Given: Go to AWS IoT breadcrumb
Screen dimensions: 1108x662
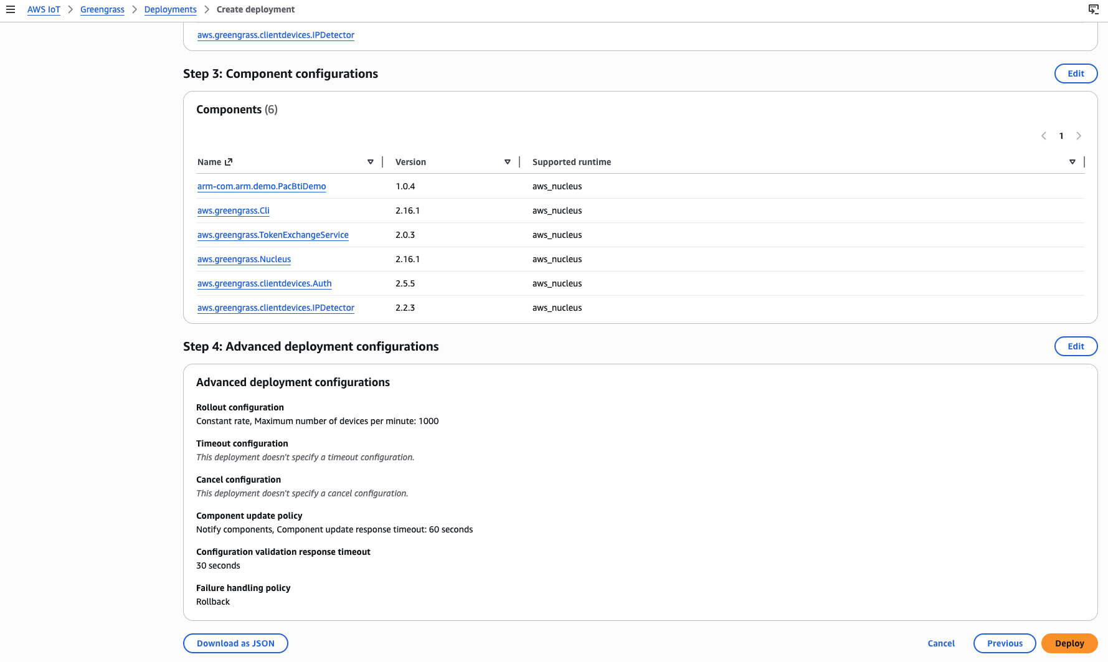Looking at the screenshot, I should 44,9.
